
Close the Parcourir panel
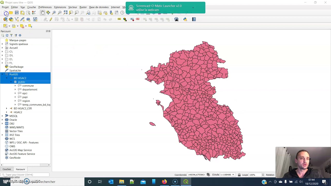pos(49,31)
